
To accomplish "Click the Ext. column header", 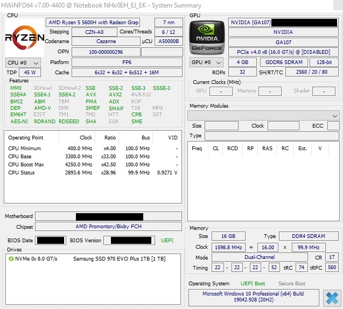I will click(x=303, y=148).
